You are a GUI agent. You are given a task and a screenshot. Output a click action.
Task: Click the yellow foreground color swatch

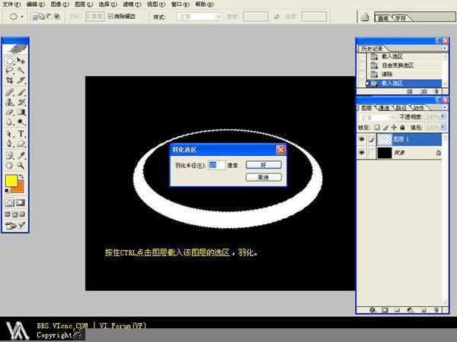click(x=11, y=181)
